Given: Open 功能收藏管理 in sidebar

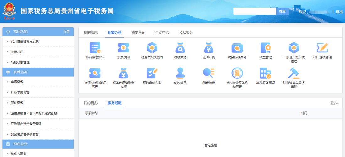Looking at the screenshot, I should 20,62.
